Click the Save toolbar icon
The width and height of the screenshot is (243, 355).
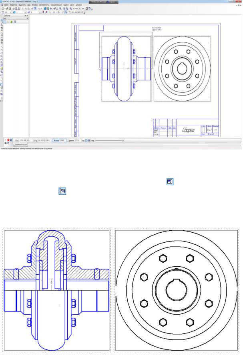[10, 8]
